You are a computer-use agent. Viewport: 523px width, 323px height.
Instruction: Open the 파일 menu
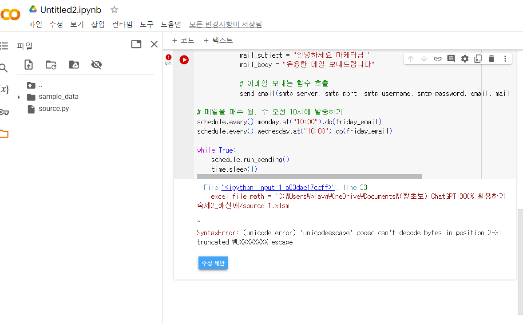pyautogui.click(x=35, y=24)
